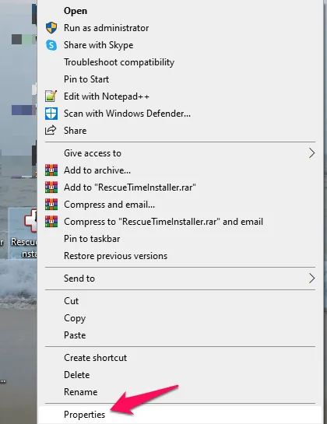This screenshot has height=424, width=327.
Task: Choose Add to archive...
Action: coord(180,170)
